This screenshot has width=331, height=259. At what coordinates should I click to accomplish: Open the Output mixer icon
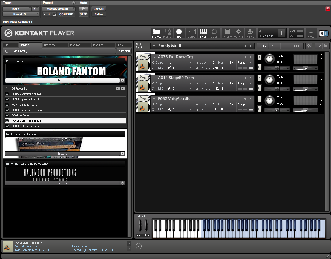[192, 33]
